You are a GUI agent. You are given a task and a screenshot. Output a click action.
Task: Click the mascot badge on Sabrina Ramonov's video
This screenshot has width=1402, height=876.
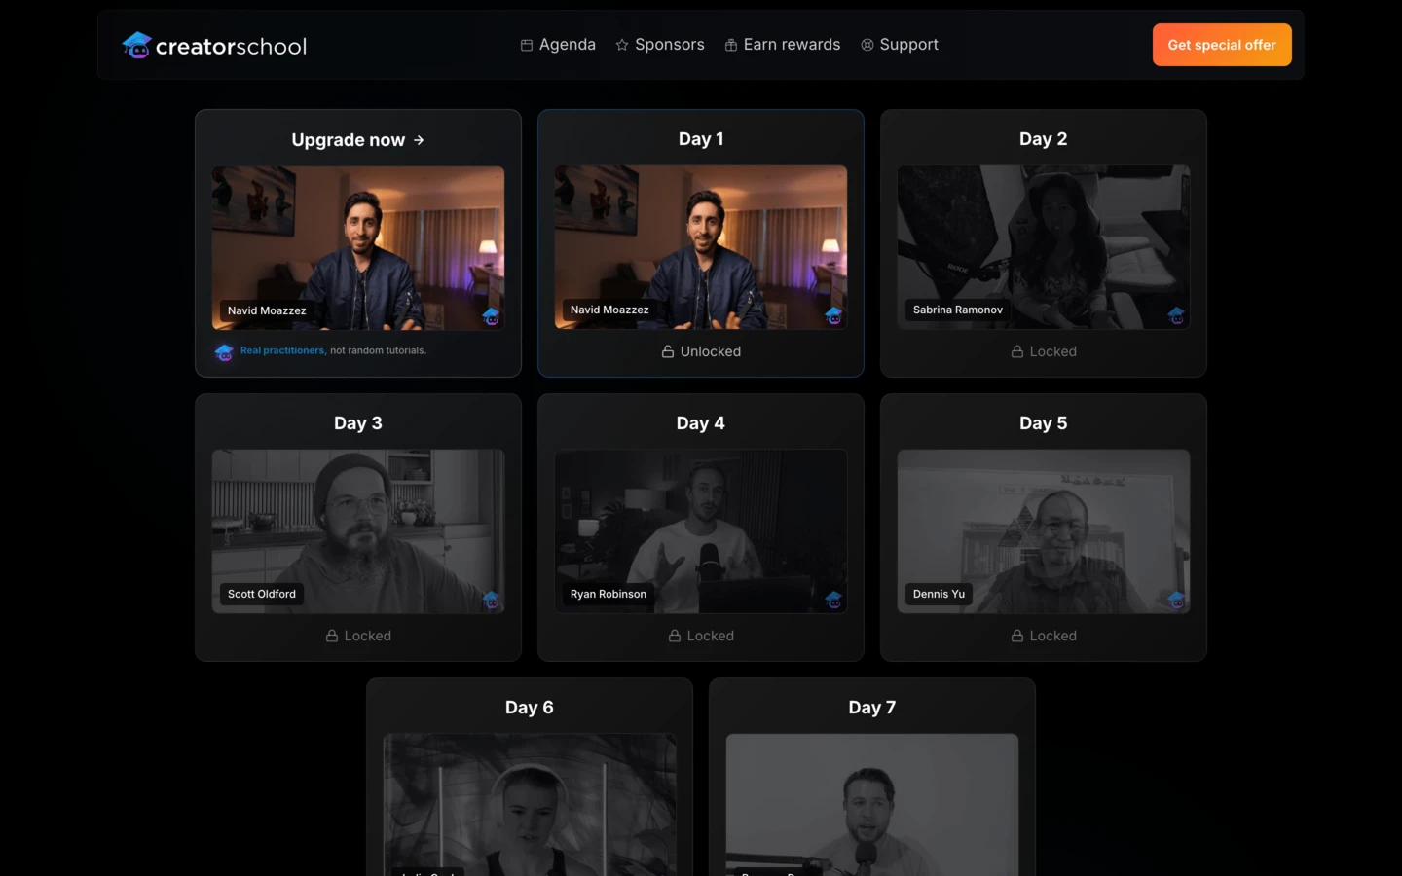click(1176, 315)
